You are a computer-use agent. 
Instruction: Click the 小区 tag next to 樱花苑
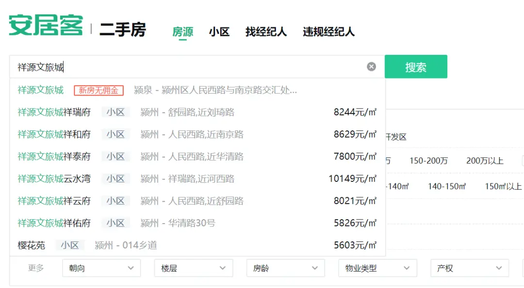point(70,245)
